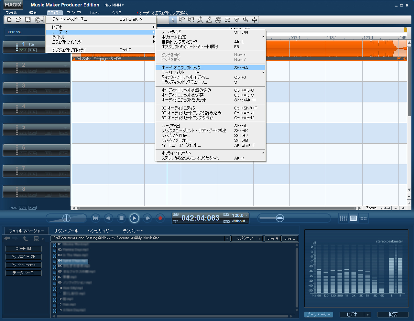Click the Reset Solo button
This screenshot has height=321, width=414.
[23, 208]
